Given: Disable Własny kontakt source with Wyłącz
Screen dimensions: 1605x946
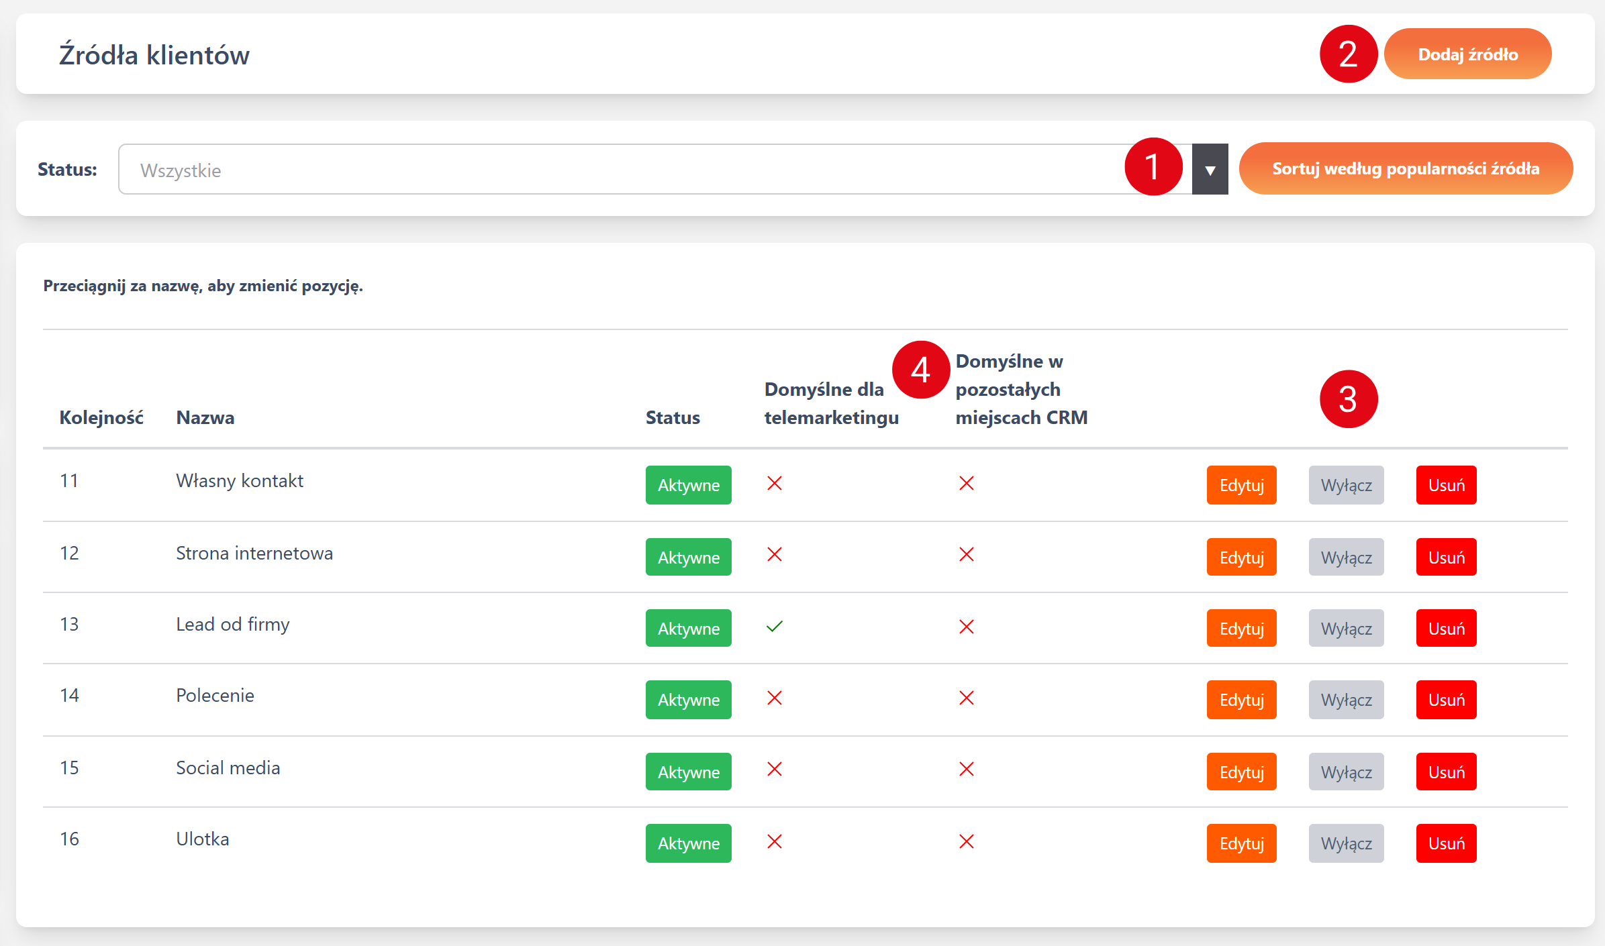Looking at the screenshot, I should (1346, 485).
